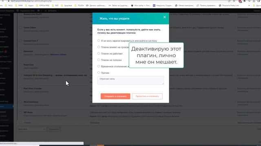Open the 'Лайки на существ...' bookmark
The image size is (261, 146).
[119, 5]
